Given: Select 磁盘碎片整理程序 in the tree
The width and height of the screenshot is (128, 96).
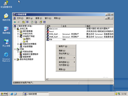Looking at the screenshot, I should pyautogui.click(x=29, y=54).
